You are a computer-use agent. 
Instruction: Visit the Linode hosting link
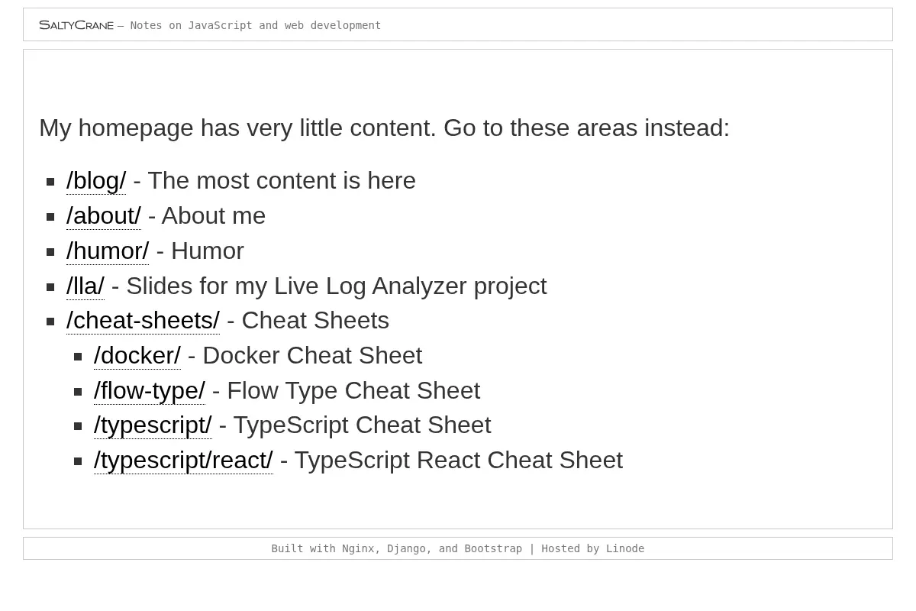[x=625, y=548]
